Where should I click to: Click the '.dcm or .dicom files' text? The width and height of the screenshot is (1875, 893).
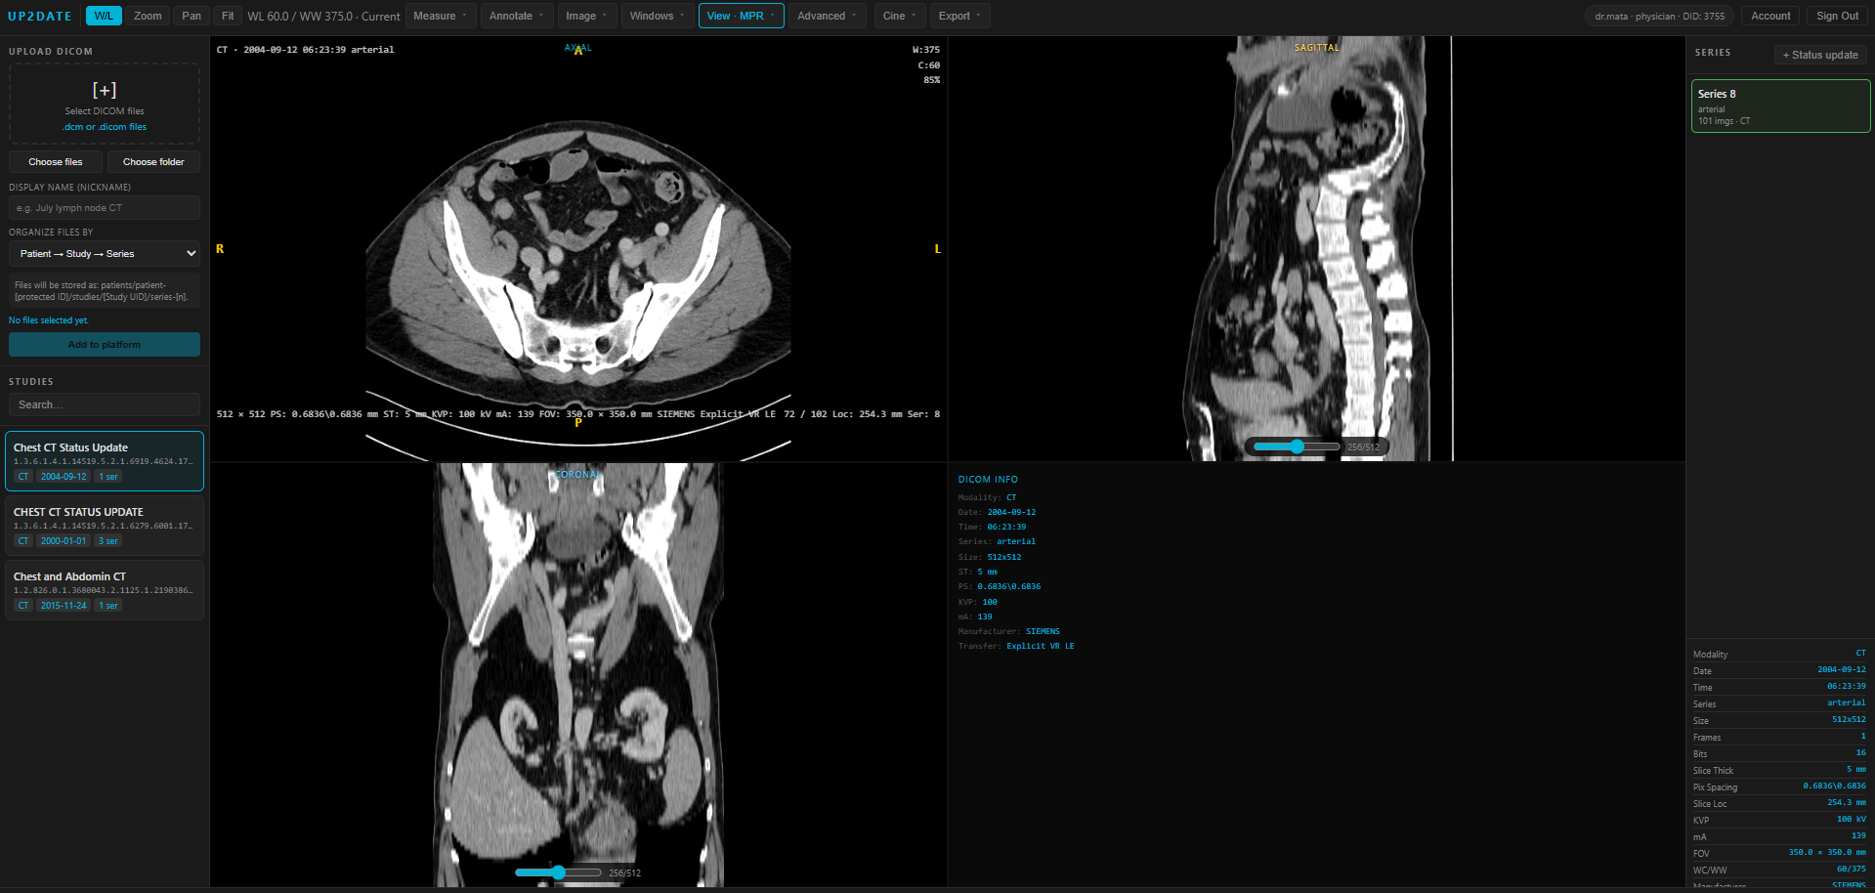[x=105, y=127]
